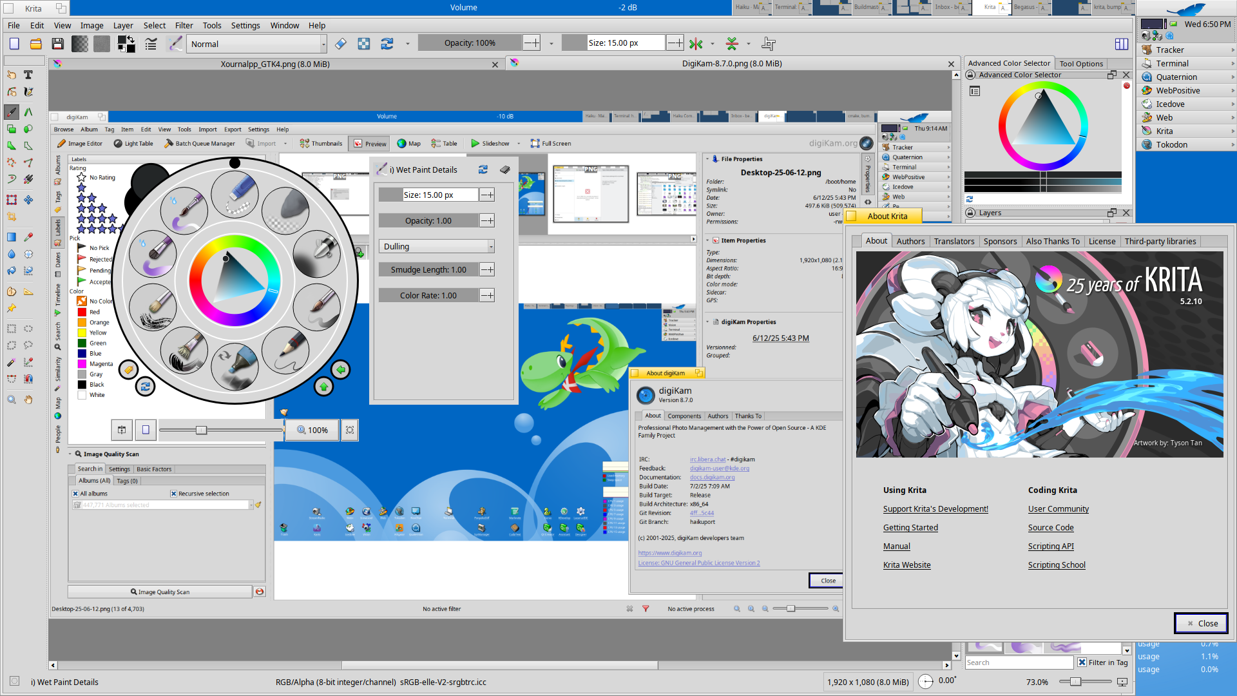Open the Filter menu
The image size is (1237, 696).
(184, 26)
